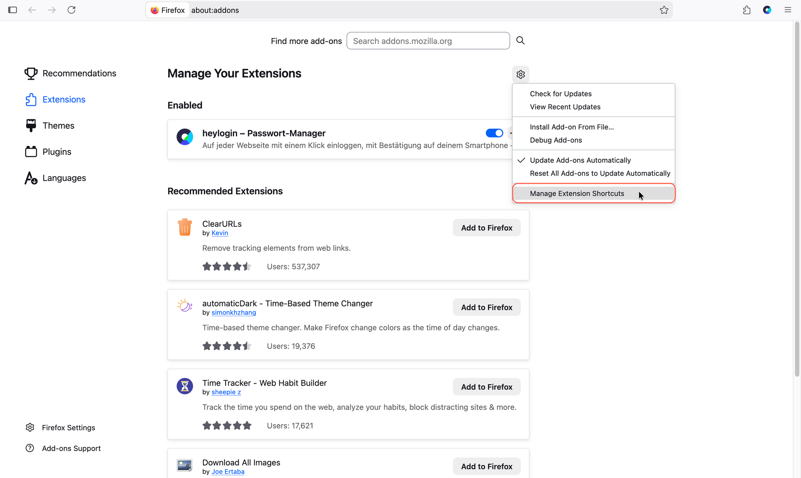Toggle Update Add-ons Automatically
This screenshot has height=478, width=801.
click(x=593, y=160)
